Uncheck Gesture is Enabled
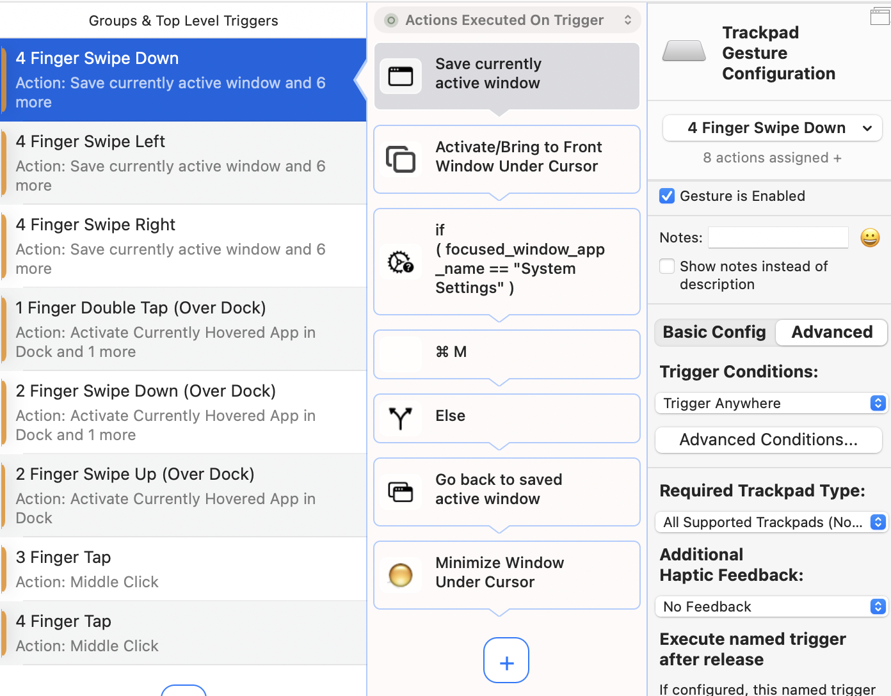Screen dimensions: 891x696 (667, 196)
